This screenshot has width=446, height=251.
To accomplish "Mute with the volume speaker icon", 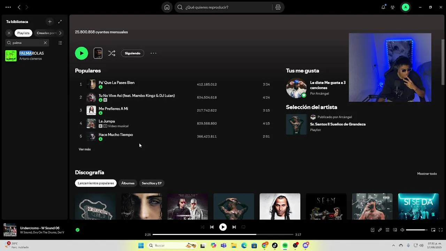I will click(x=402, y=230).
